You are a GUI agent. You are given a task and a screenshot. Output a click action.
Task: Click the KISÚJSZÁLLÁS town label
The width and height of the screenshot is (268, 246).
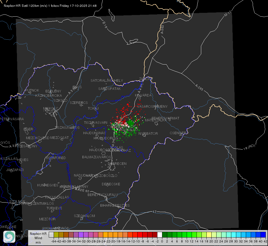point(57,197)
